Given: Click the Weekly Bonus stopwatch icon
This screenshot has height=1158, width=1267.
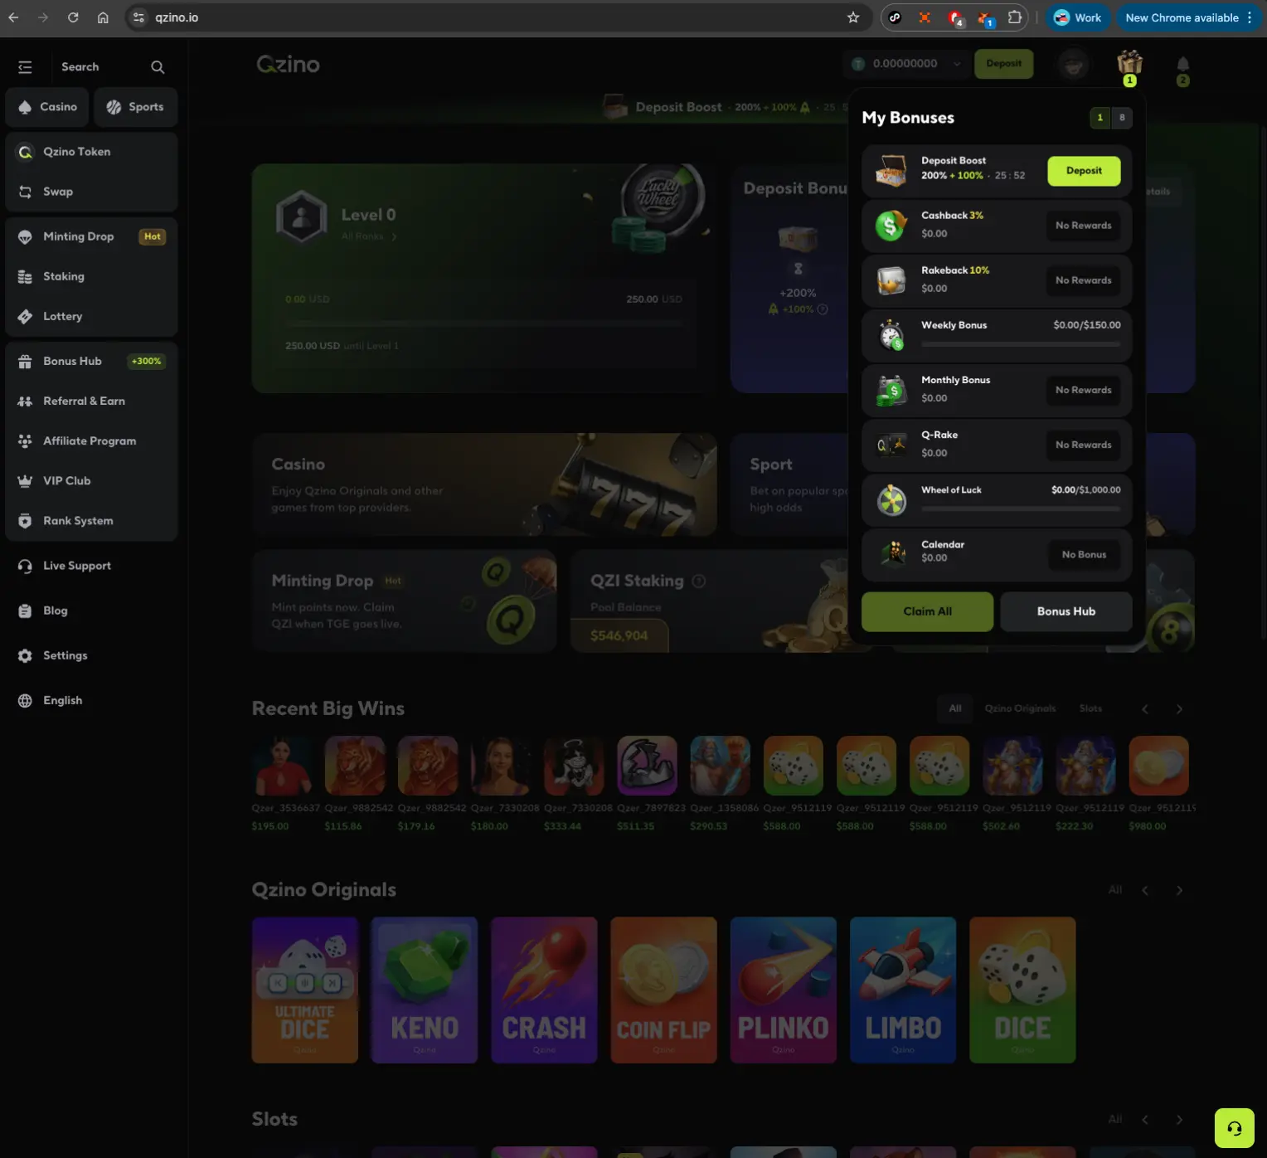Looking at the screenshot, I should click(891, 335).
